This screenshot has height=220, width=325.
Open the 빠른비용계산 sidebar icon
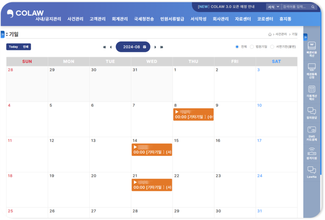coord(312,49)
